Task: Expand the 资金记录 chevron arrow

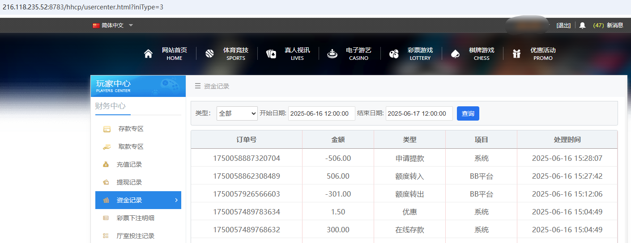Action: 176,200
